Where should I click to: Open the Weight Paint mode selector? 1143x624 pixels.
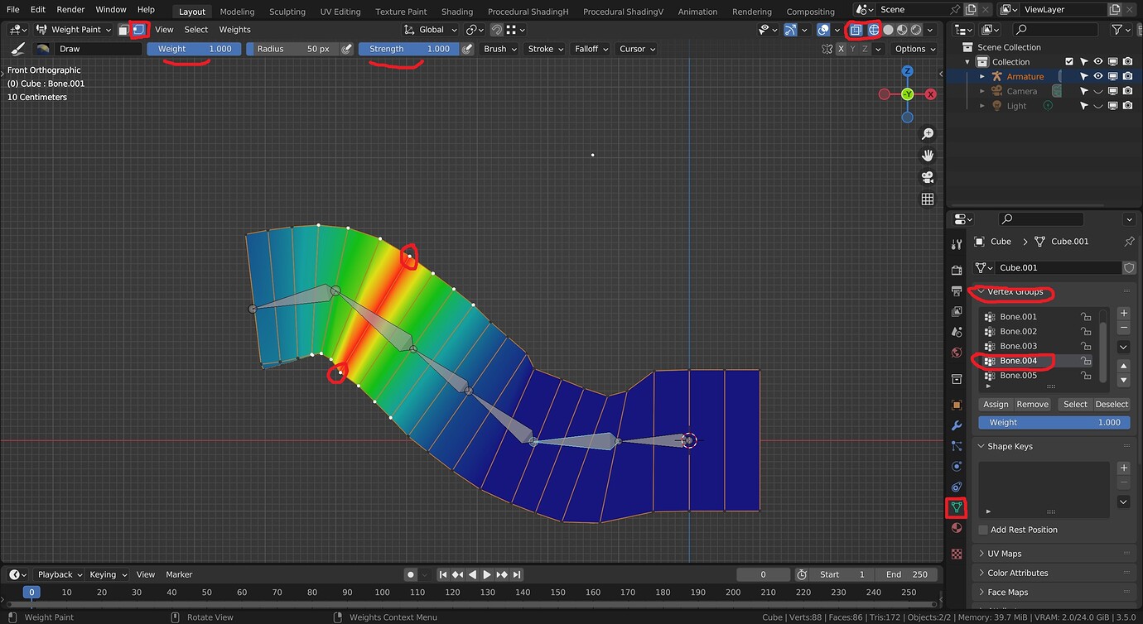(x=75, y=29)
